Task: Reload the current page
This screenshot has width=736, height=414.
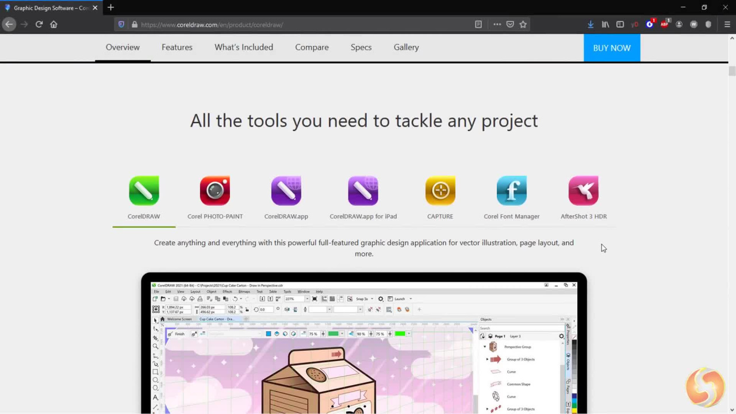Action: coord(39,24)
